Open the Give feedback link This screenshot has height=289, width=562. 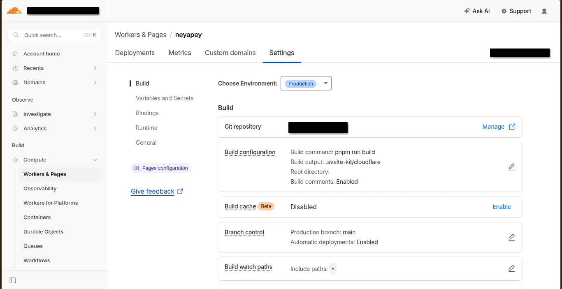(153, 191)
